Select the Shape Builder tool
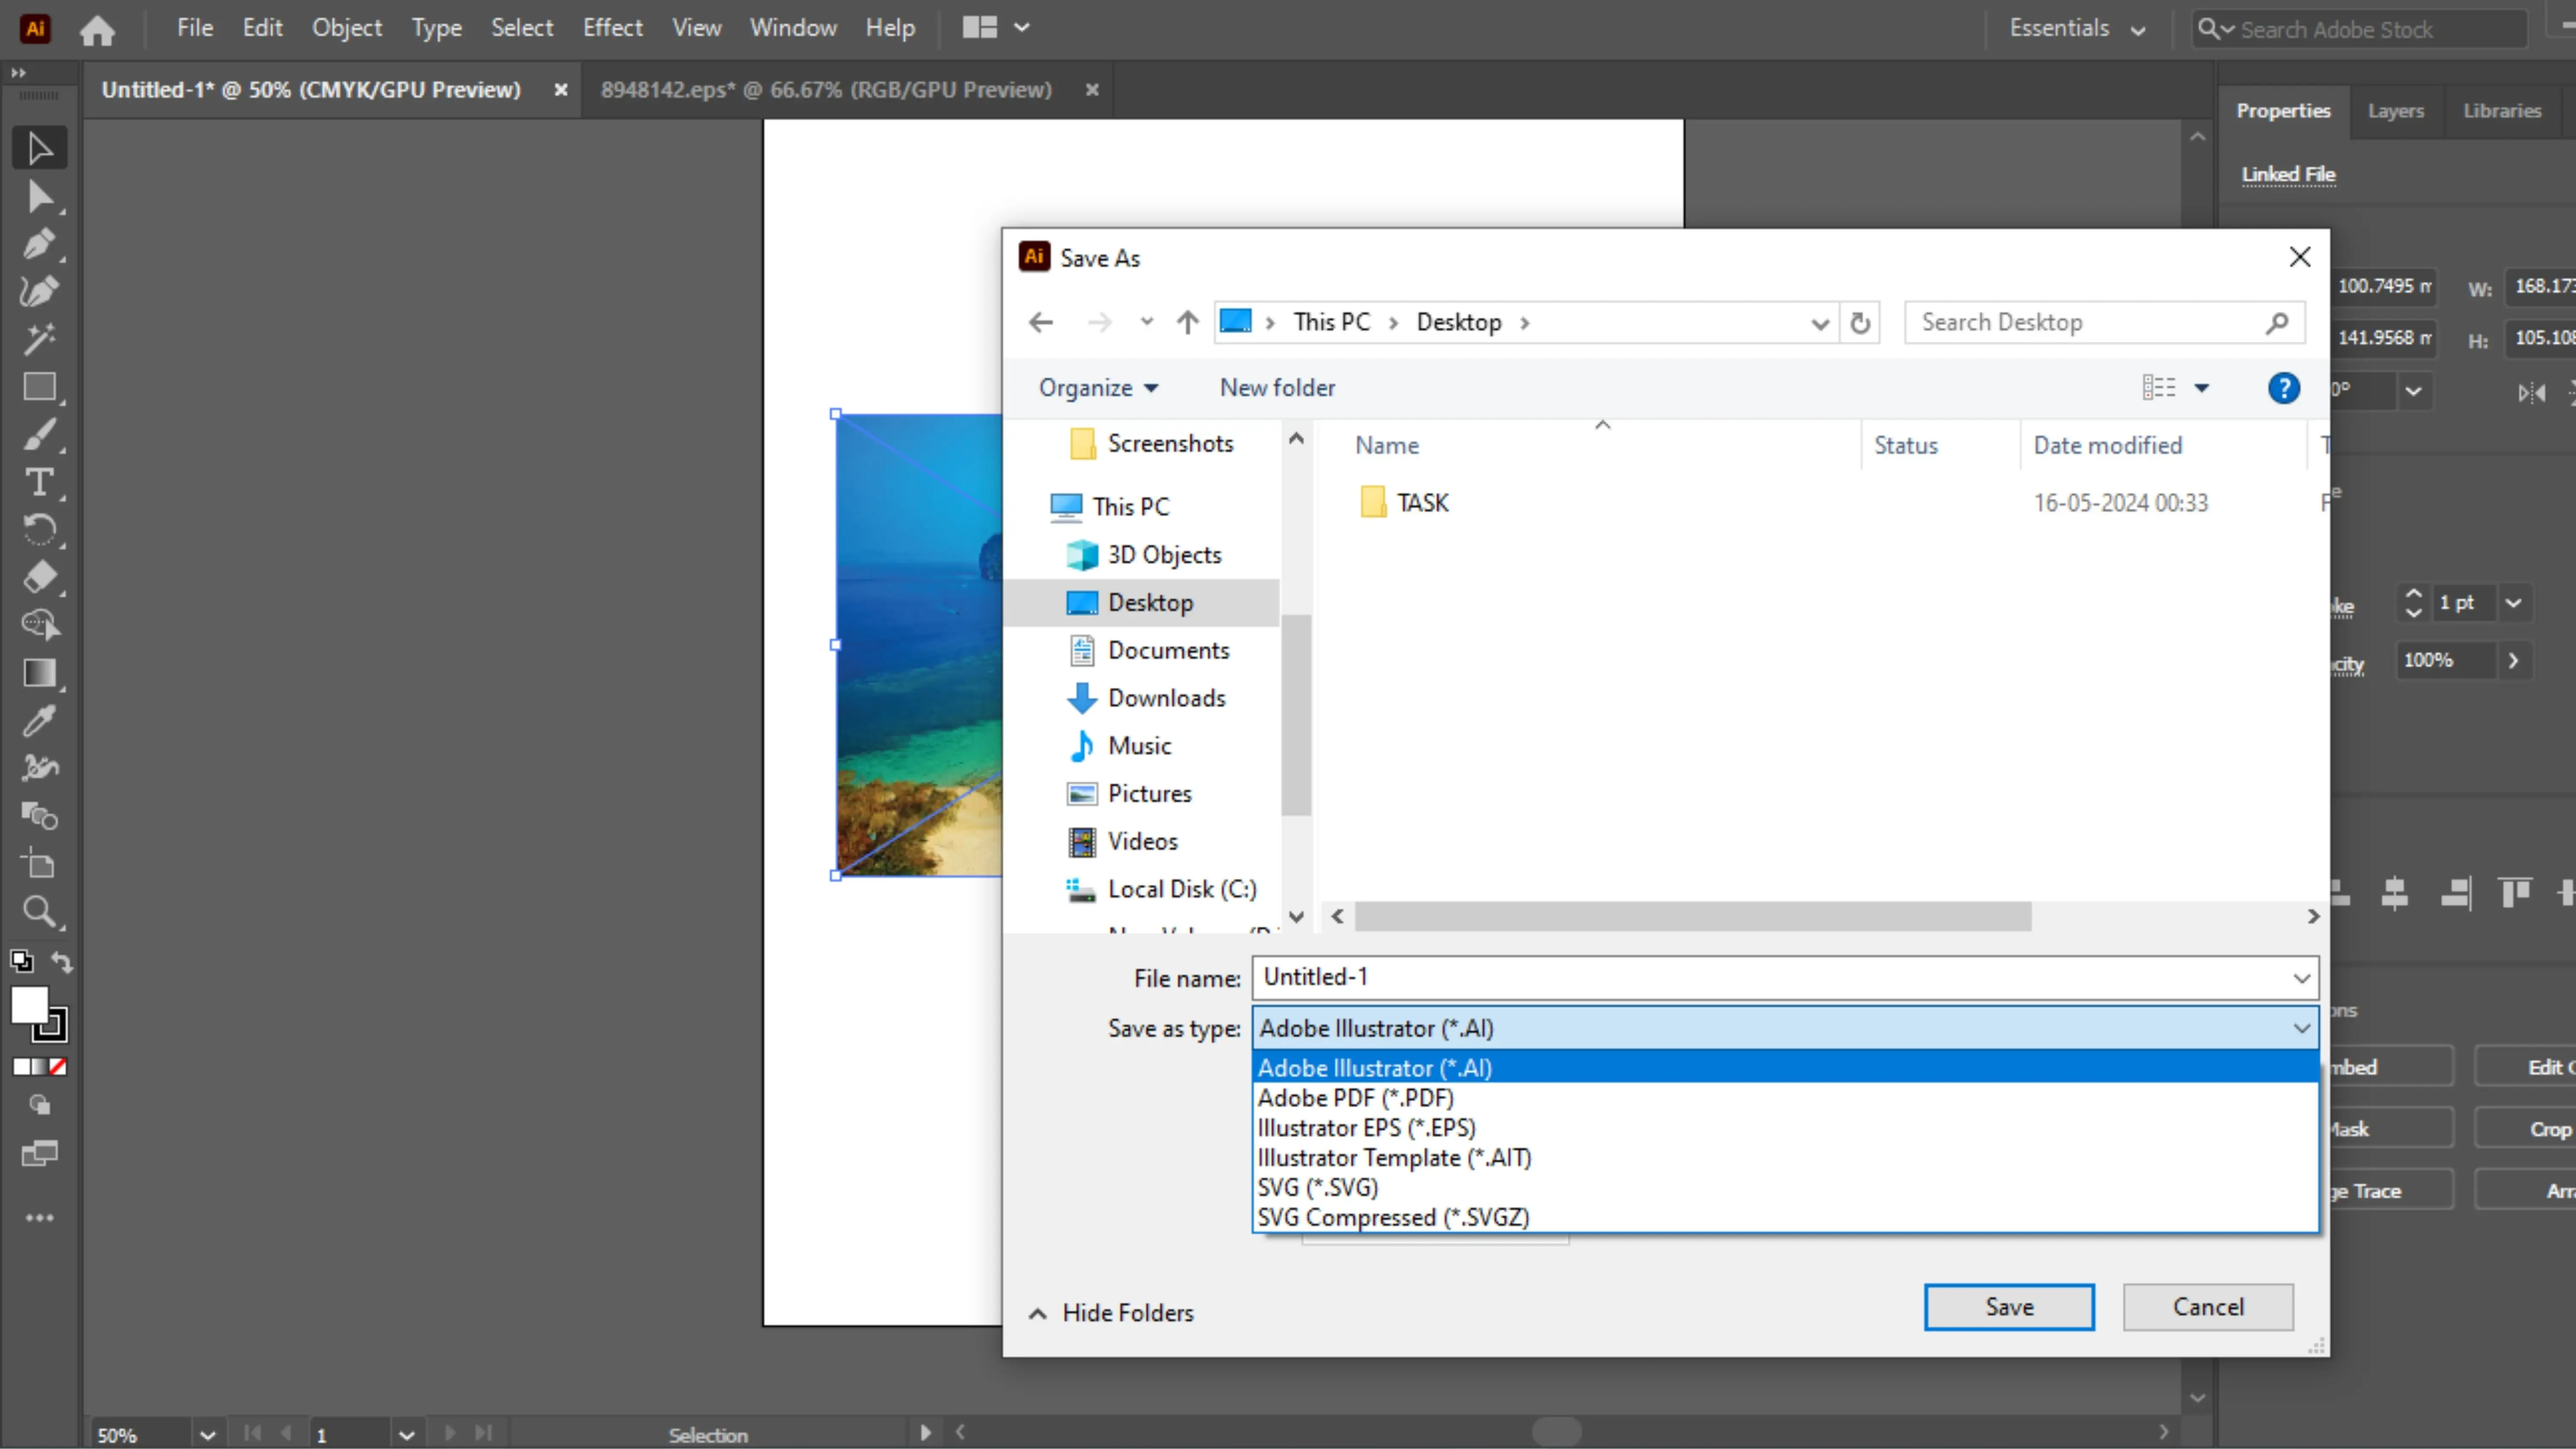2576x1449 pixels. coord(40,625)
